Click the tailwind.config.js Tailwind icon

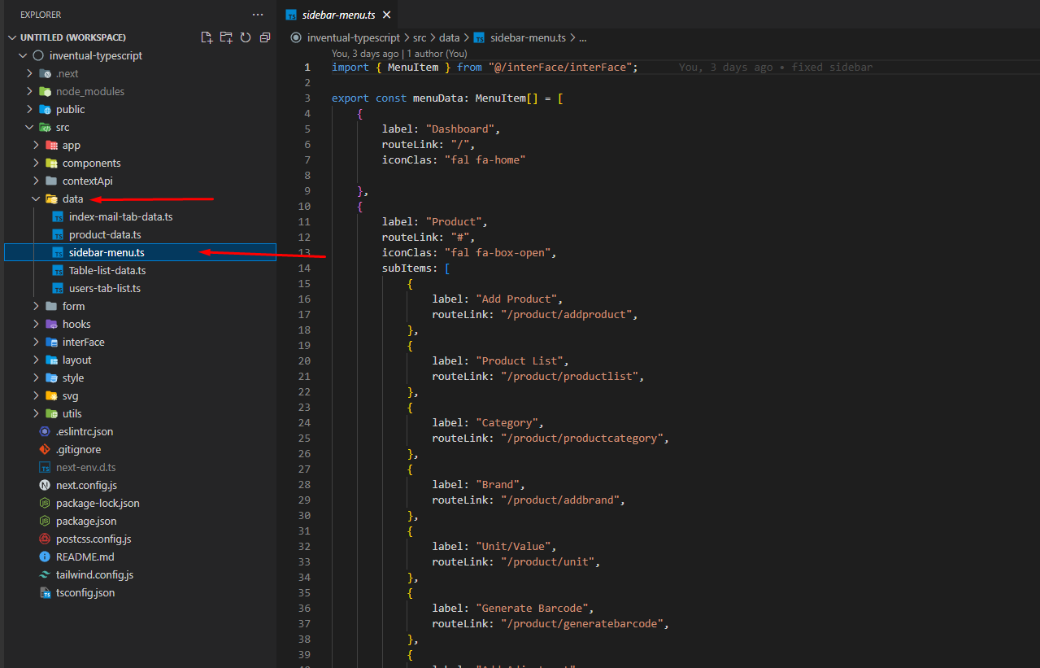[x=45, y=574]
